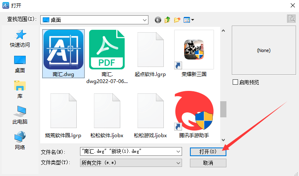Expand the view menu dropdown arrow
This screenshot has height=176, width=299.
(x=192, y=20)
